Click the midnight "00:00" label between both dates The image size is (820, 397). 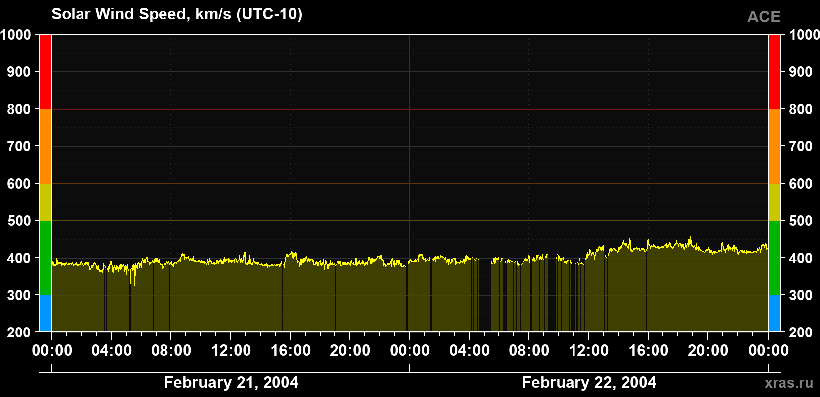[x=410, y=351]
